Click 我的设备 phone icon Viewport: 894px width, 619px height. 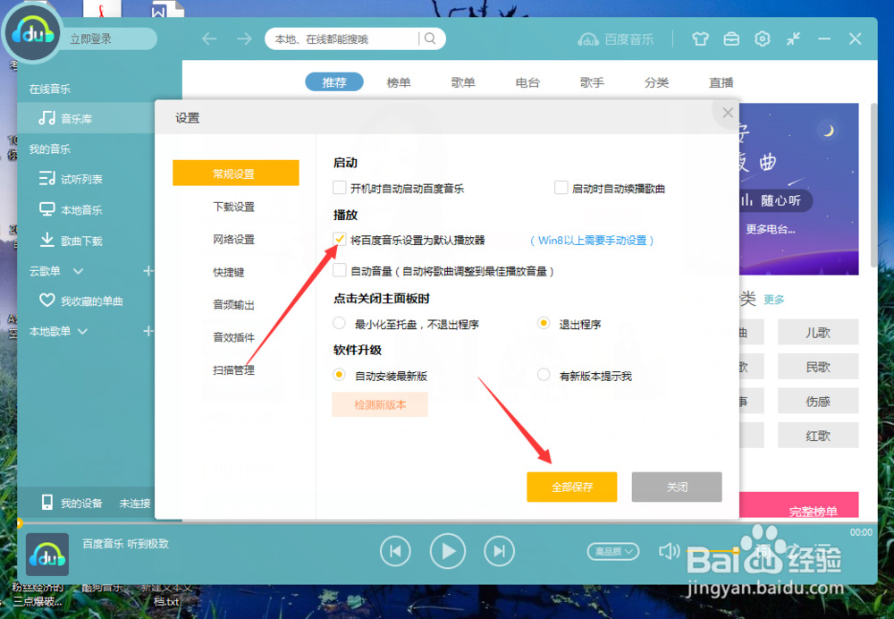47,502
